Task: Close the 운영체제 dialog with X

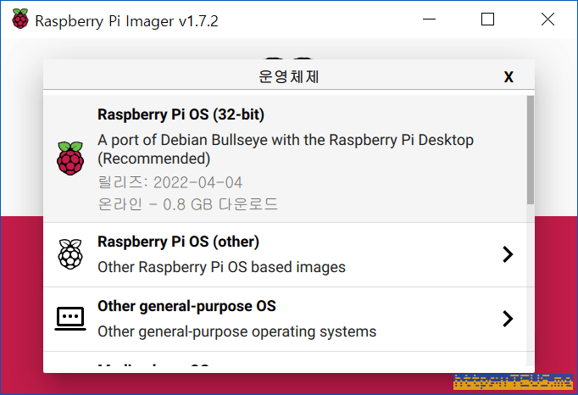Action: [509, 77]
